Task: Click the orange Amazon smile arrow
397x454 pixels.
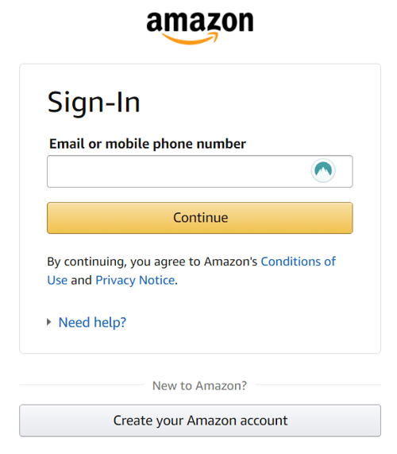Action: [190, 38]
